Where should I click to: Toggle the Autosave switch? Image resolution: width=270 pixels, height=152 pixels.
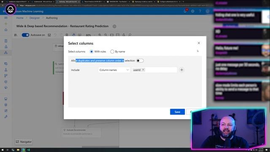click(25, 35)
